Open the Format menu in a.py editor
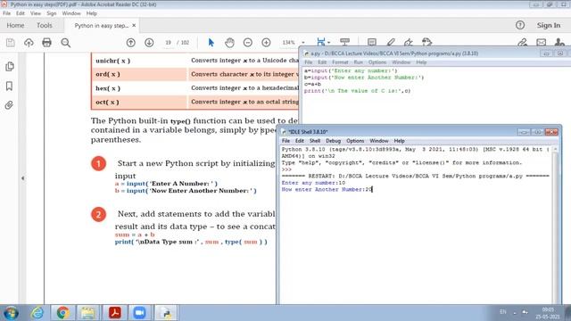This screenshot has height=321, width=571. click(340, 62)
